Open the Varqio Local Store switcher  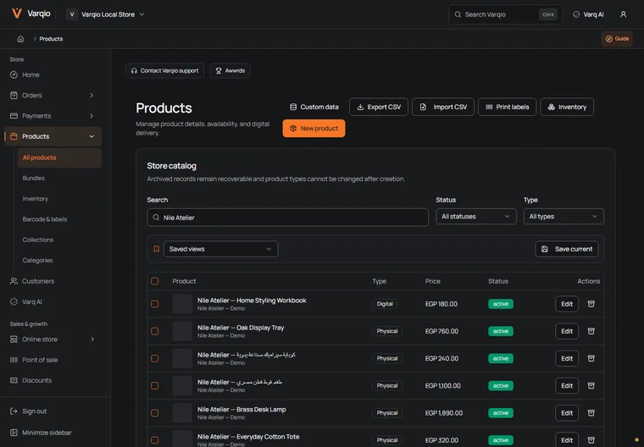pos(105,14)
